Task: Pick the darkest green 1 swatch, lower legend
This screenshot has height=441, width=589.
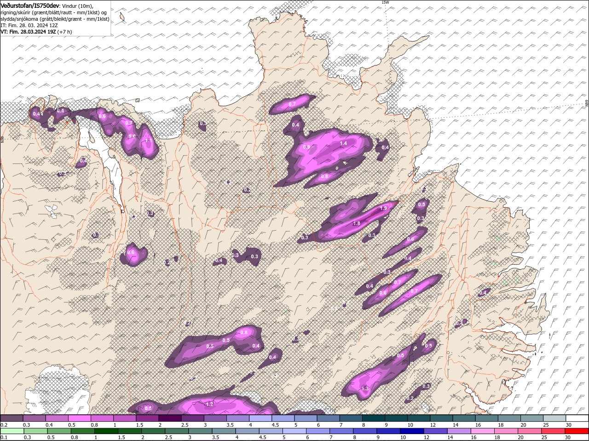Action: (x=106, y=431)
